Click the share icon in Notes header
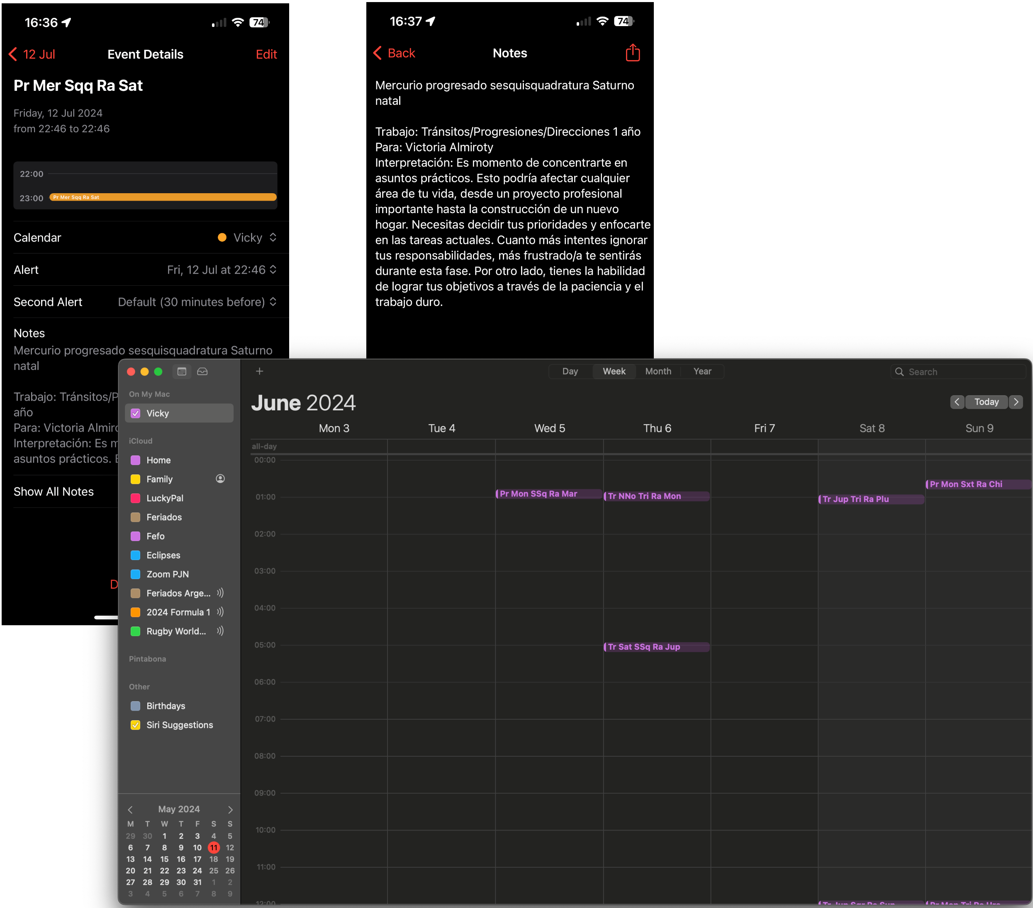 click(632, 53)
